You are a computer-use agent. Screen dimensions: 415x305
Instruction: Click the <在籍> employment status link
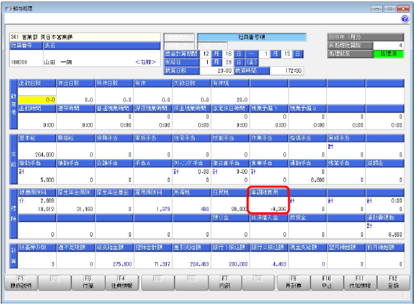tap(145, 62)
